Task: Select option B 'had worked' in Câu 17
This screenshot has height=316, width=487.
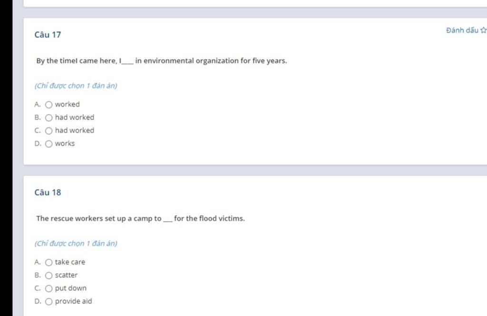Action: (49, 118)
